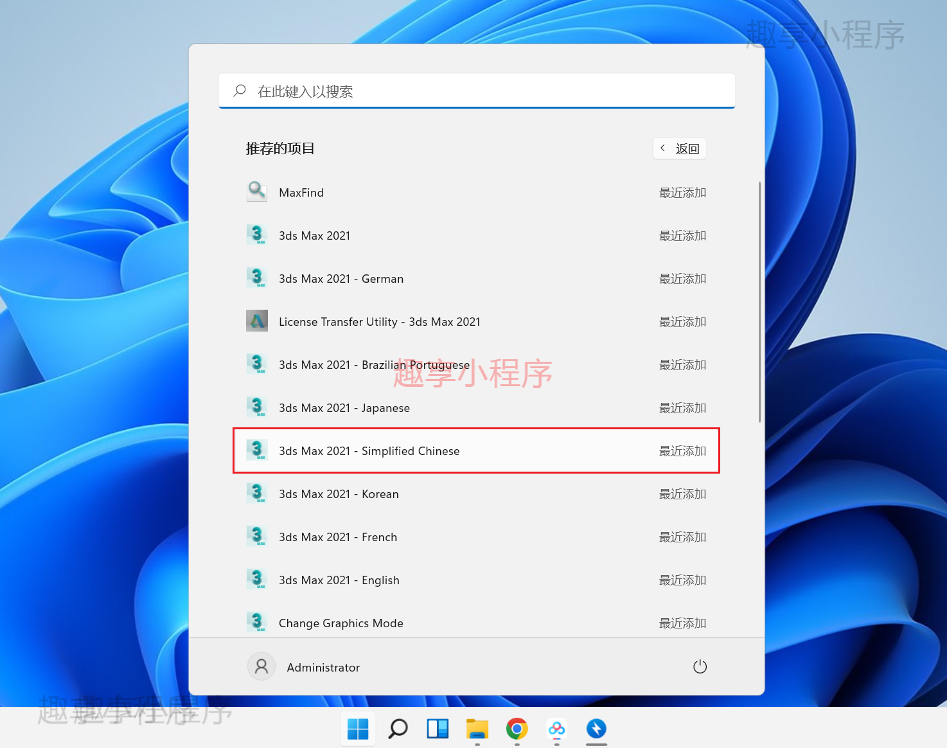Select 3ds Max 2021 entry name
The height and width of the screenshot is (748, 947).
click(315, 235)
